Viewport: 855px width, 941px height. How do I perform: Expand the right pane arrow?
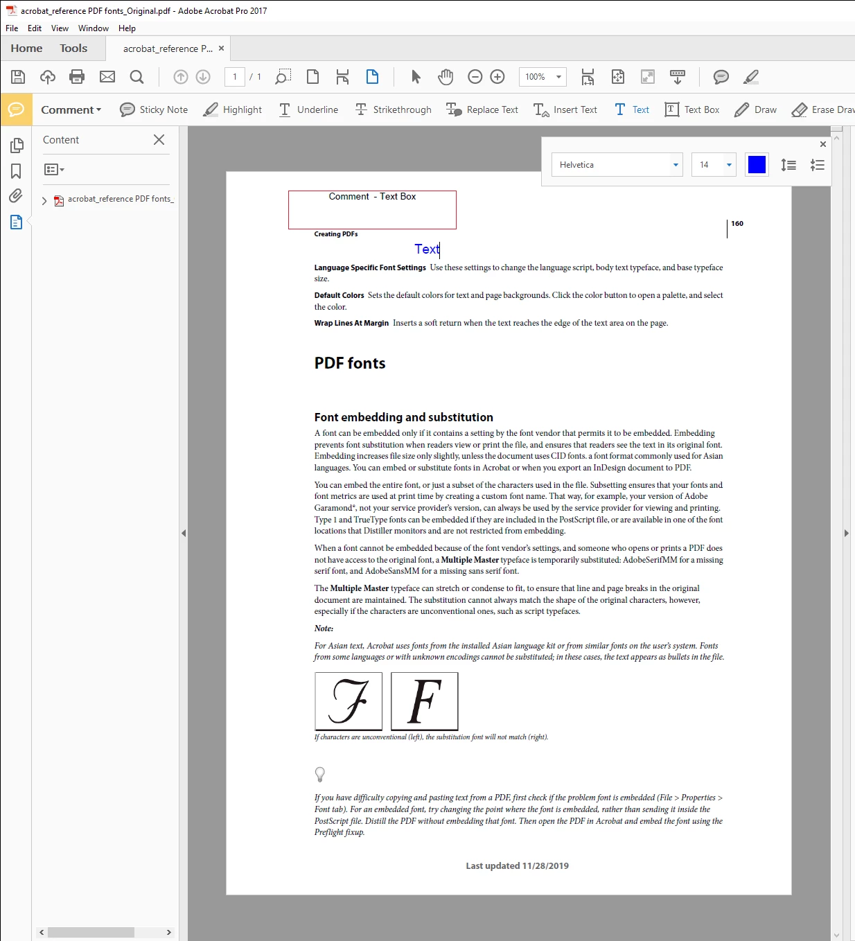(x=846, y=534)
